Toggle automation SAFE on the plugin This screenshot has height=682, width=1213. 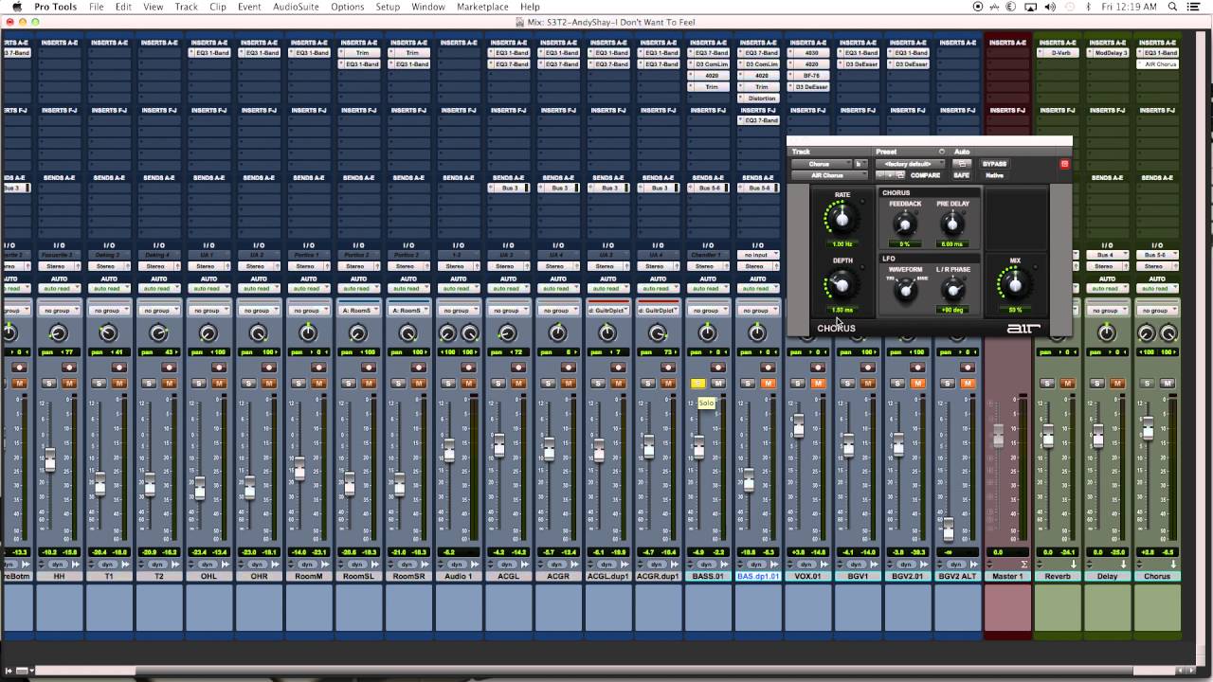pyautogui.click(x=962, y=175)
